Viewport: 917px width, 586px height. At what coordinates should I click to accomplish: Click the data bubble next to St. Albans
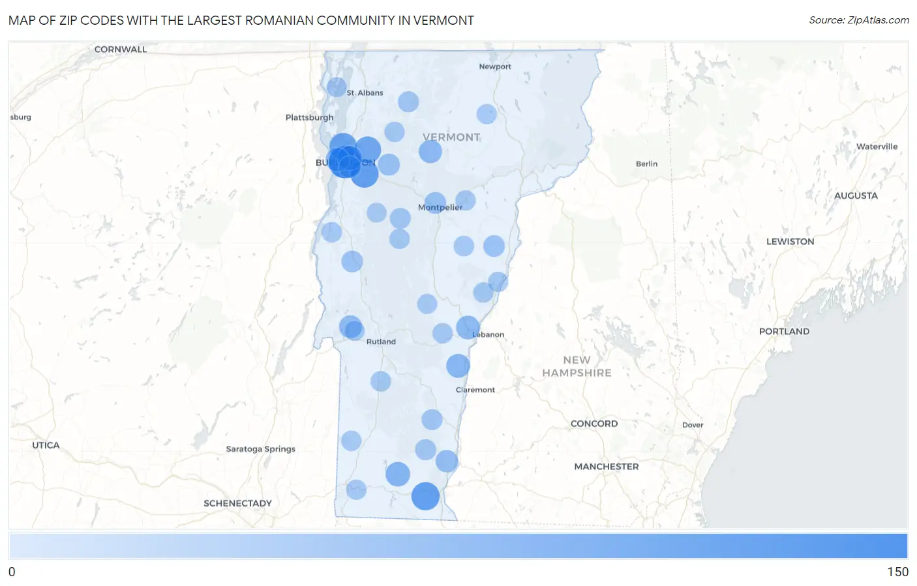point(337,87)
